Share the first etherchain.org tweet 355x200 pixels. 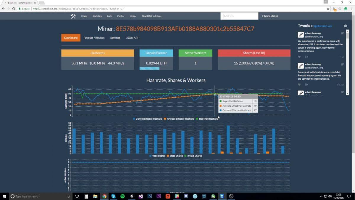click(306, 57)
